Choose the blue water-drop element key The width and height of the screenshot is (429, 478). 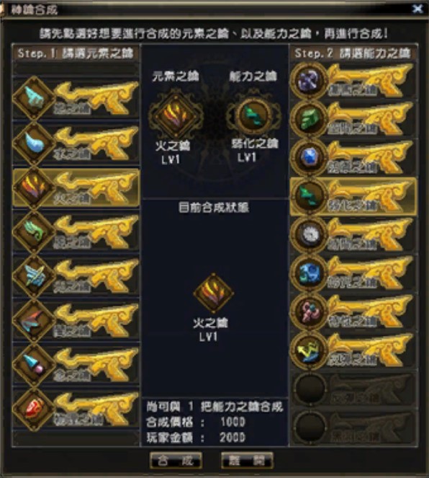[76, 143]
